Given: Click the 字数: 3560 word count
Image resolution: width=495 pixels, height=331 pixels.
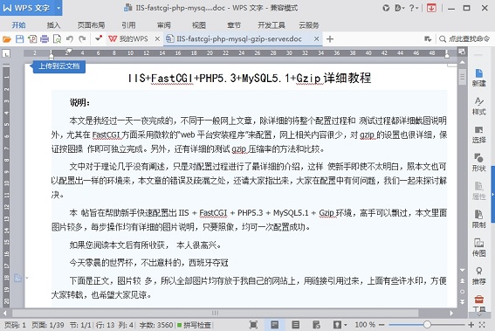Looking at the screenshot, I should tap(156, 325).
